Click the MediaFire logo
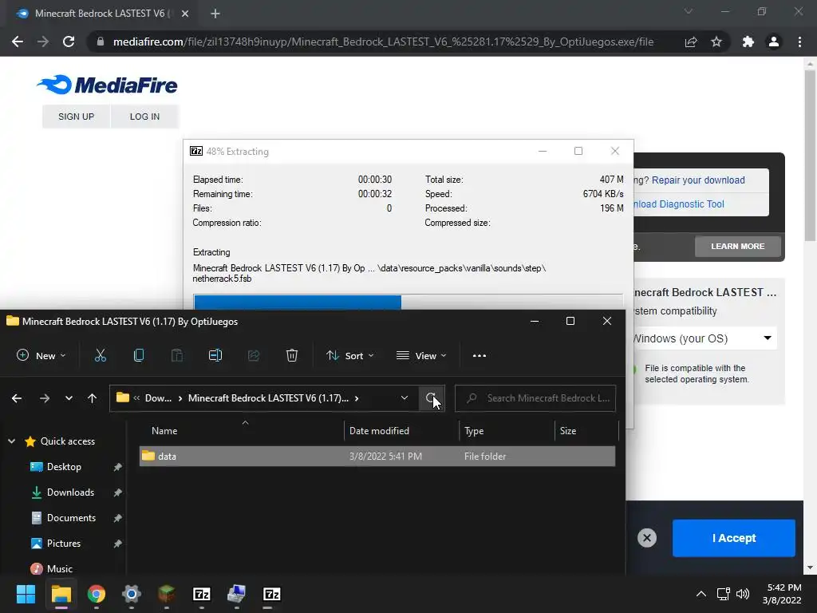This screenshot has width=817, height=613. coord(108,85)
